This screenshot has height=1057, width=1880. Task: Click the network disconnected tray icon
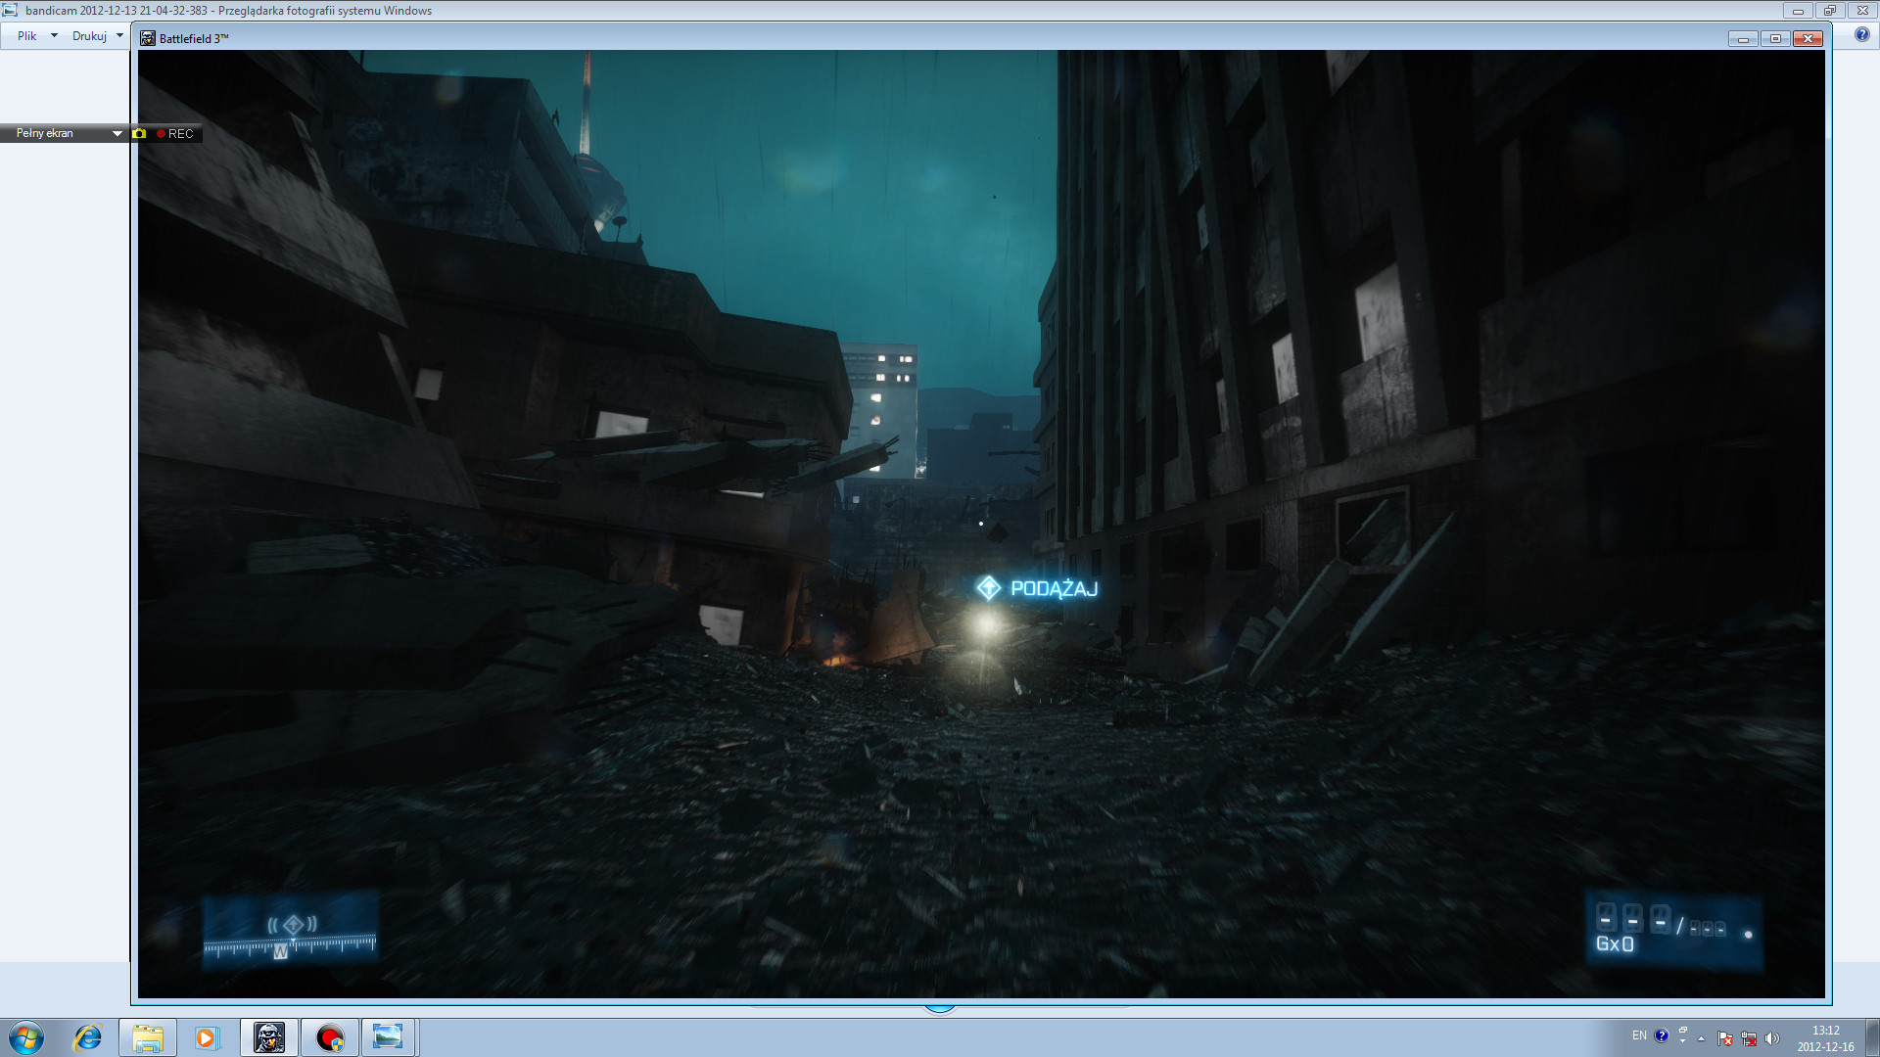coord(1749,1038)
